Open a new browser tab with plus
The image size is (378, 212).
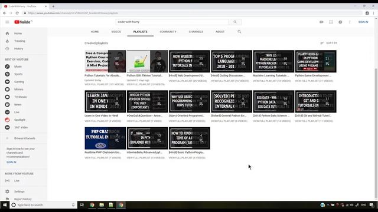pyautogui.click(x=53, y=6)
